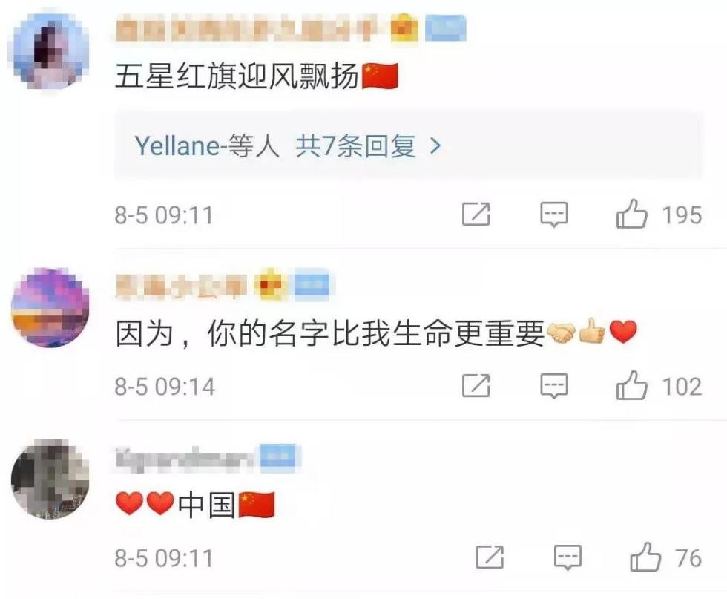Open the first commenter's pixelated avatar
Image resolution: width=727 pixels, height=599 pixels.
pyautogui.click(x=50, y=51)
